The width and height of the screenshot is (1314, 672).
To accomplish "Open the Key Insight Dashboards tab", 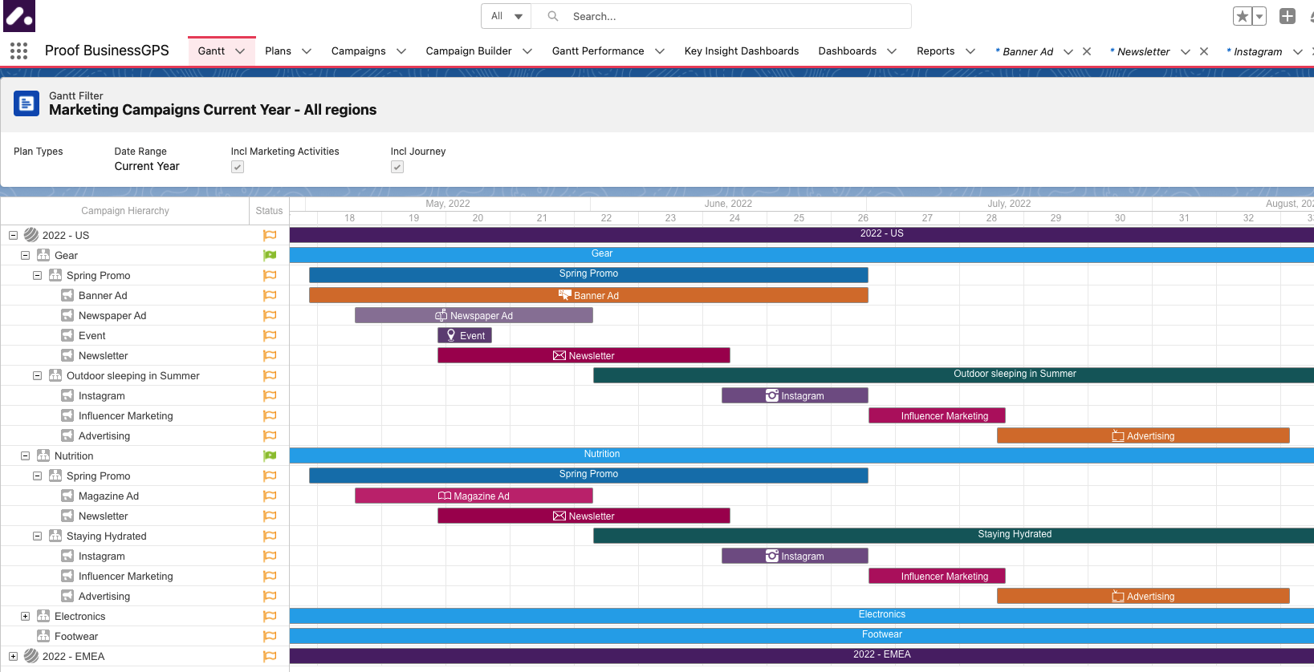I will (x=742, y=51).
